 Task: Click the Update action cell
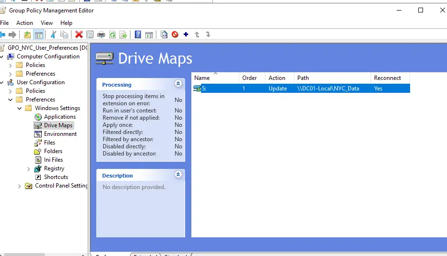(278, 89)
